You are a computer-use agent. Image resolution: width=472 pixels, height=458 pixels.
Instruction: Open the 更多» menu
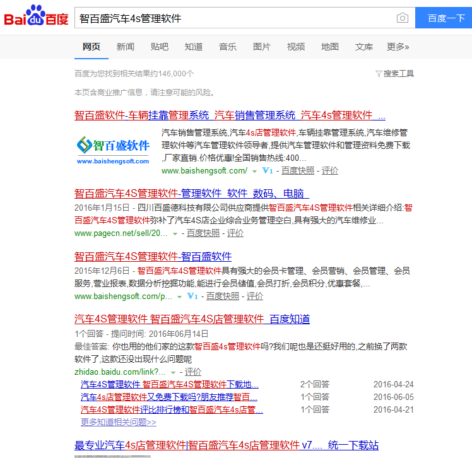click(398, 47)
